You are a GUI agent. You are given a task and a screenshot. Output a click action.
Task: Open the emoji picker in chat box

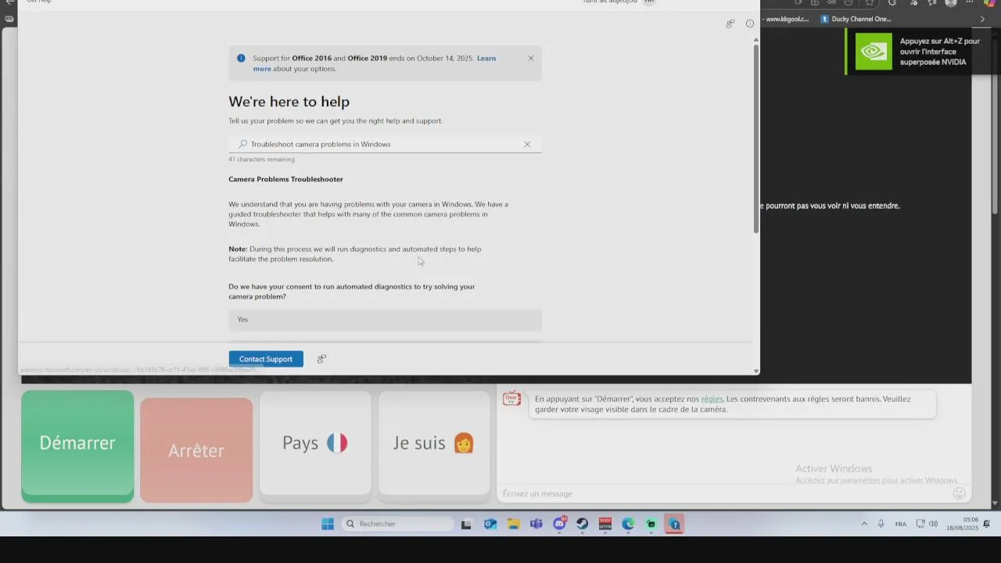point(959,493)
